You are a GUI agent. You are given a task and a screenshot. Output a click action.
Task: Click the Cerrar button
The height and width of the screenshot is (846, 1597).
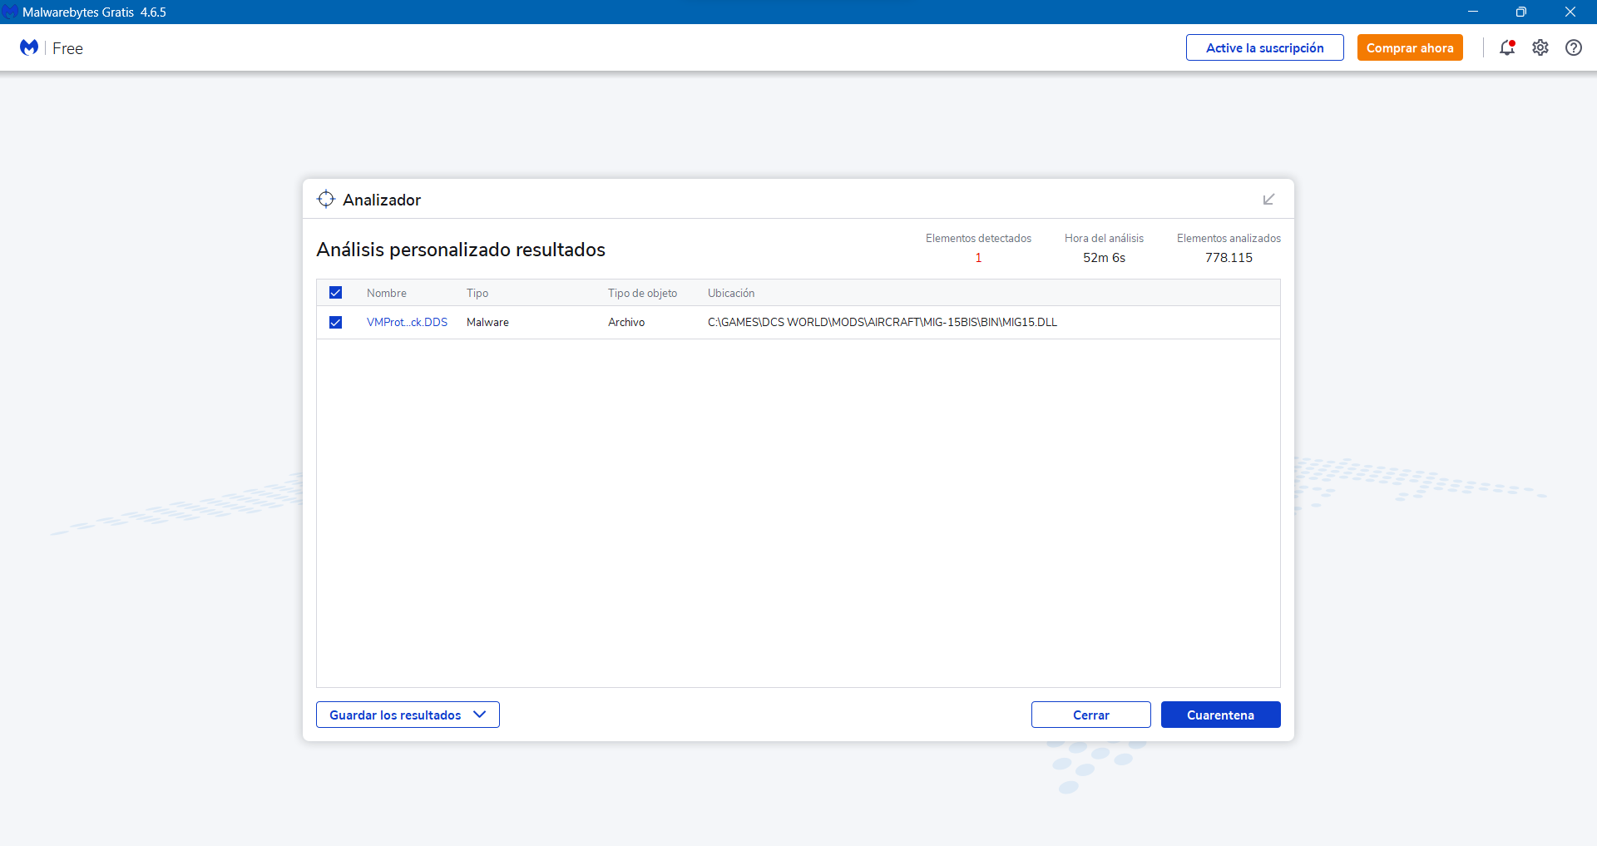pyautogui.click(x=1090, y=715)
